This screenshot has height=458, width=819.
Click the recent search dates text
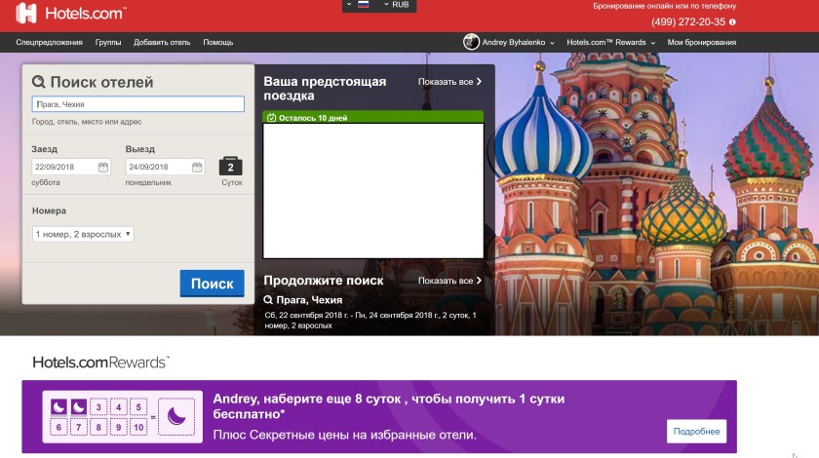[x=370, y=321]
